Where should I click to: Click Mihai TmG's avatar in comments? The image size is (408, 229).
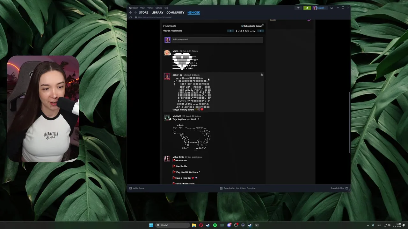(167, 159)
